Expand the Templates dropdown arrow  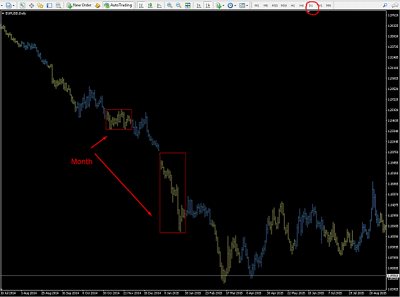click(247, 6)
